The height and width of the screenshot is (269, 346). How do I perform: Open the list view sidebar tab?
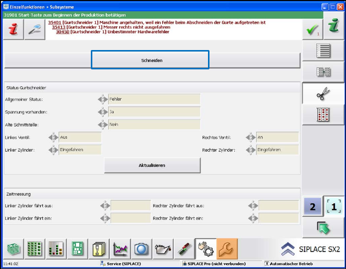(324, 51)
